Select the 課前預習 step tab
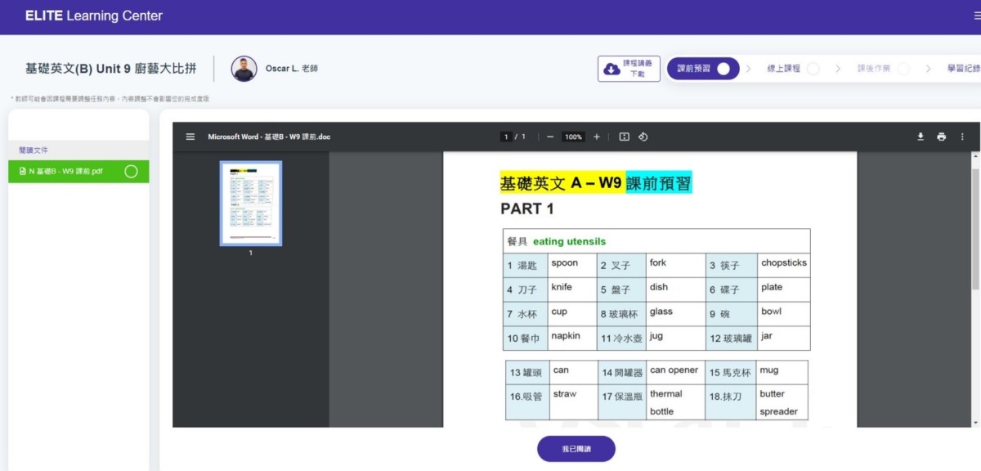The image size is (981, 471). [x=703, y=69]
